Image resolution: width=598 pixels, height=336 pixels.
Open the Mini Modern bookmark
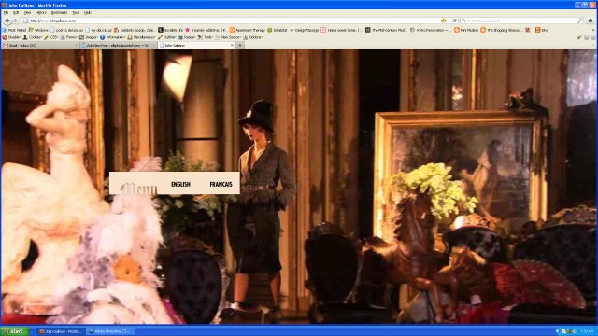click(x=466, y=30)
